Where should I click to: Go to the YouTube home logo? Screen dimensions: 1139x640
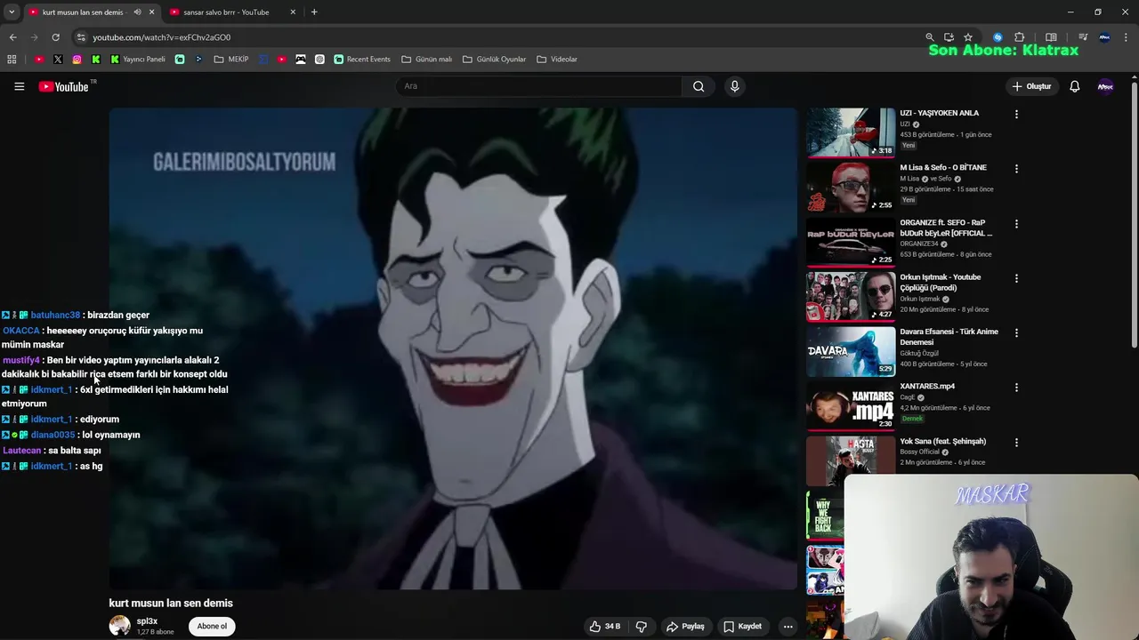tap(64, 86)
